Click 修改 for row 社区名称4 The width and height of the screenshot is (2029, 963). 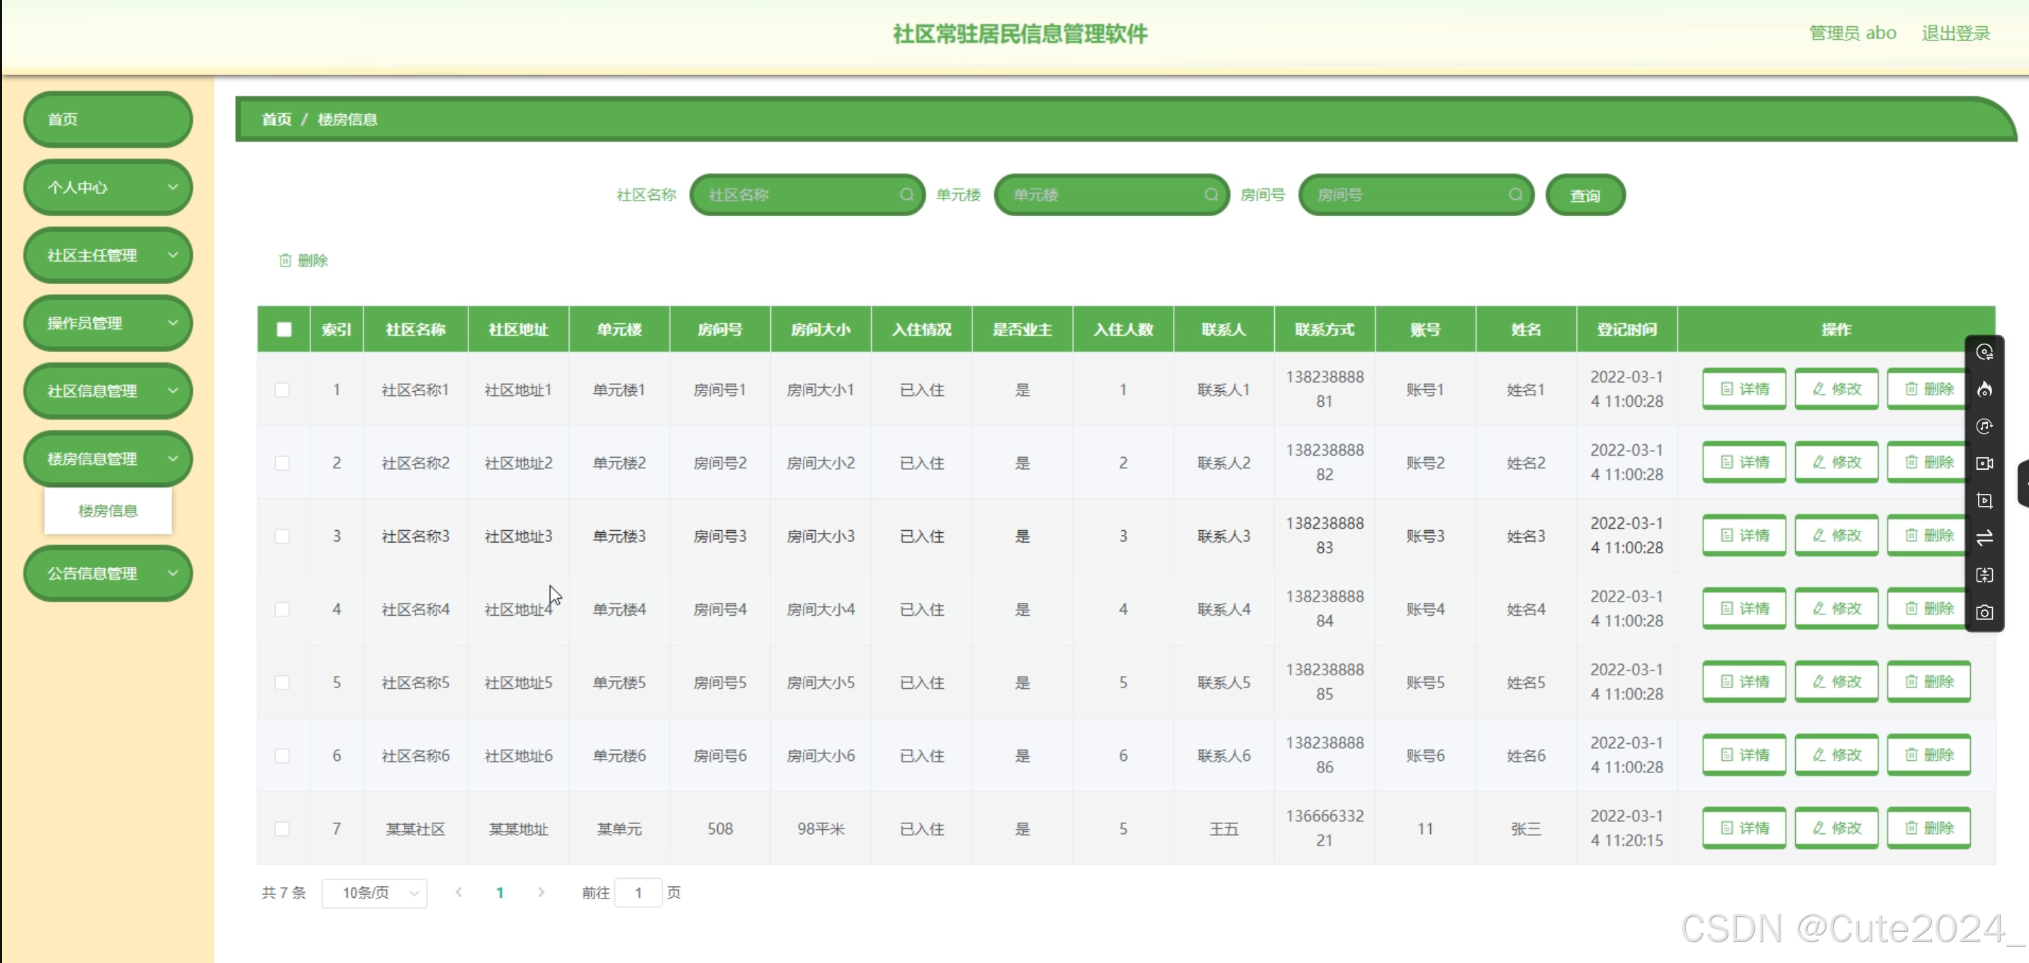coord(1836,609)
